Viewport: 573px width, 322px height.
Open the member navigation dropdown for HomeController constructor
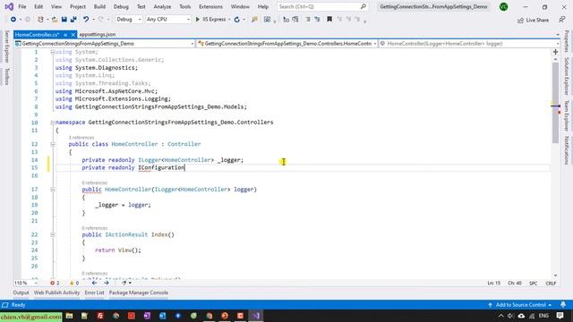coord(469,44)
